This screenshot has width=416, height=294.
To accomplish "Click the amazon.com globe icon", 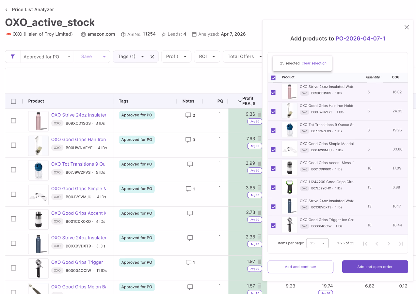I will coord(84,34).
